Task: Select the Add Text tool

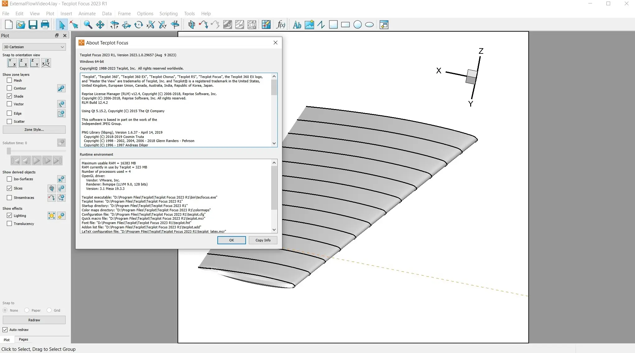Action: pyautogui.click(x=297, y=25)
